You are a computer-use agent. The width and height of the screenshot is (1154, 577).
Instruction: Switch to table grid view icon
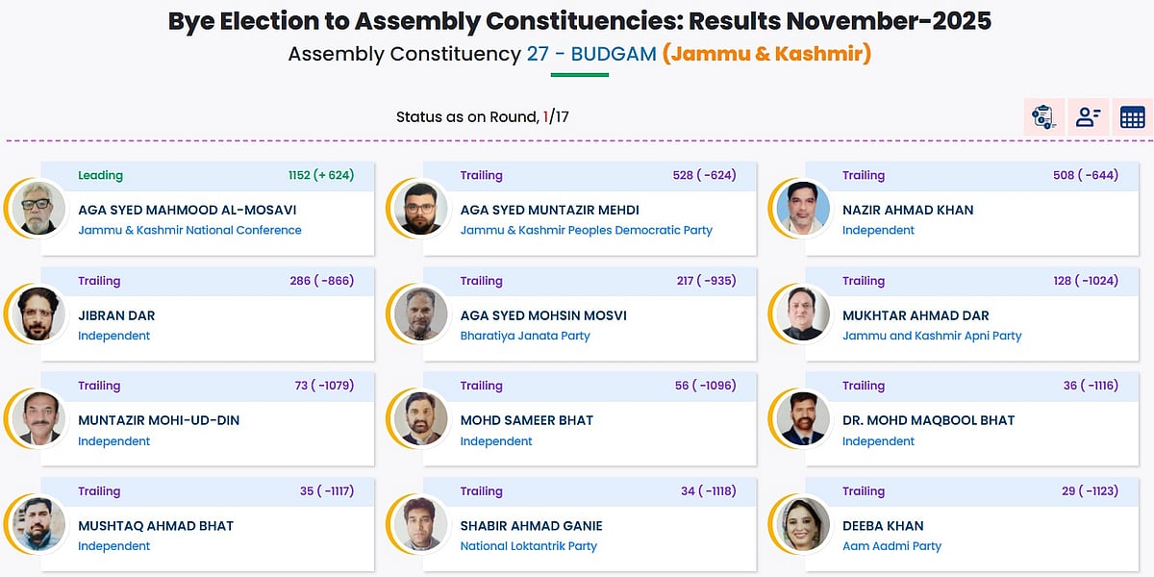[x=1132, y=117]
